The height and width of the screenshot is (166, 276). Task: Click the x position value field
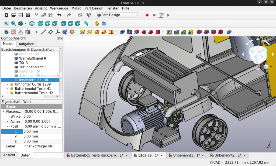[42, 131]
